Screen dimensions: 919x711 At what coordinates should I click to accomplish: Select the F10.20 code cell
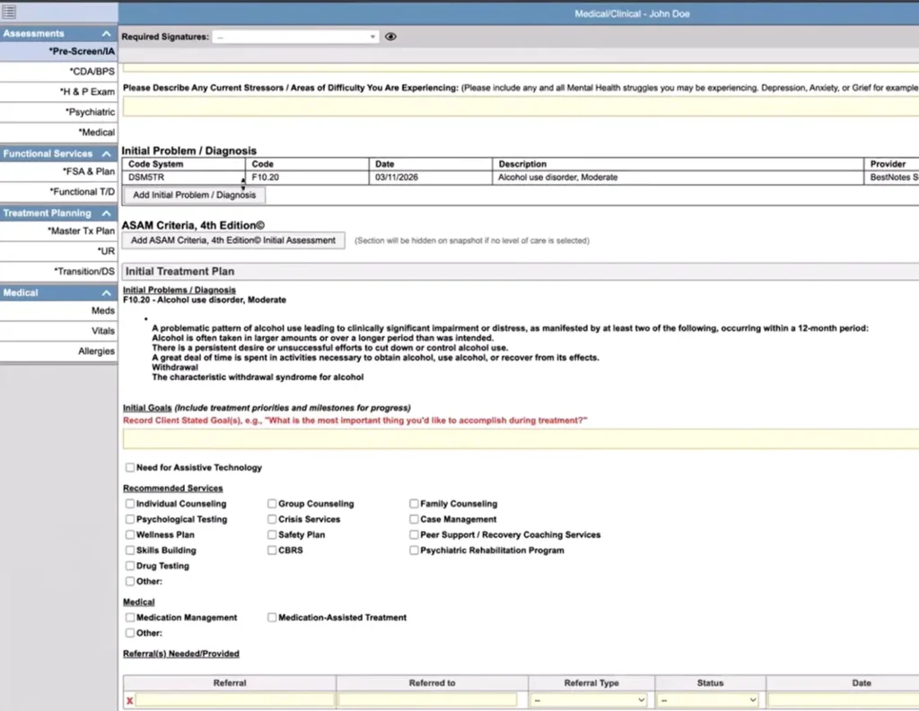(x=308, y=178)
